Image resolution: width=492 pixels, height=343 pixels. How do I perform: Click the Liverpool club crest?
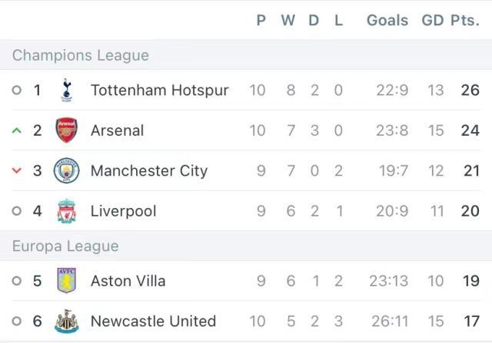67,211
